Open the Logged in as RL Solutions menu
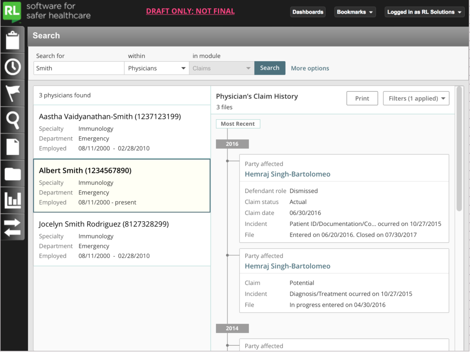Image resolution: width=470 pixels, height=352 pixels. (424, 12)
